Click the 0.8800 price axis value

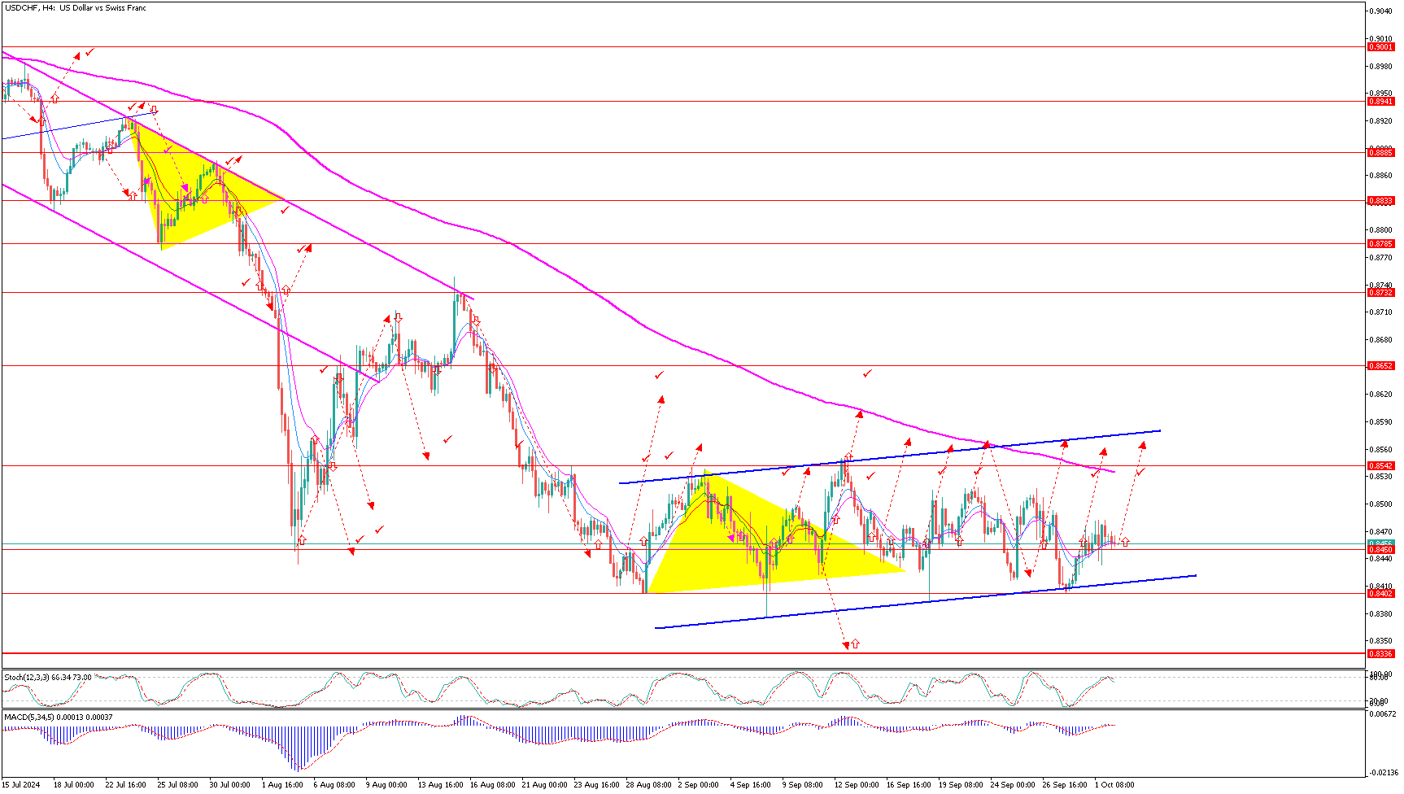1381,230
